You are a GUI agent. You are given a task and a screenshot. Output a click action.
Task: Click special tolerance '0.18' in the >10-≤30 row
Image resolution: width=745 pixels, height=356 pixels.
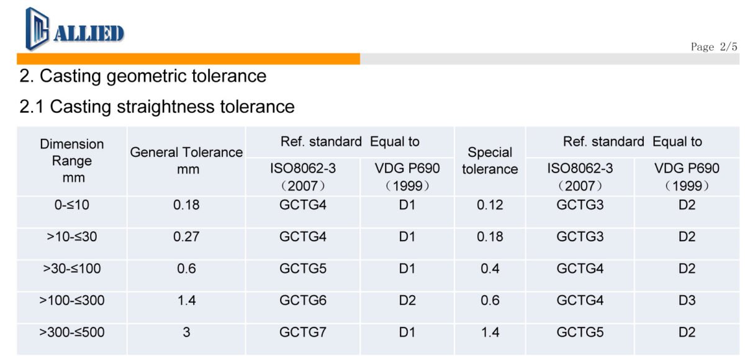(x=490, y=236)
